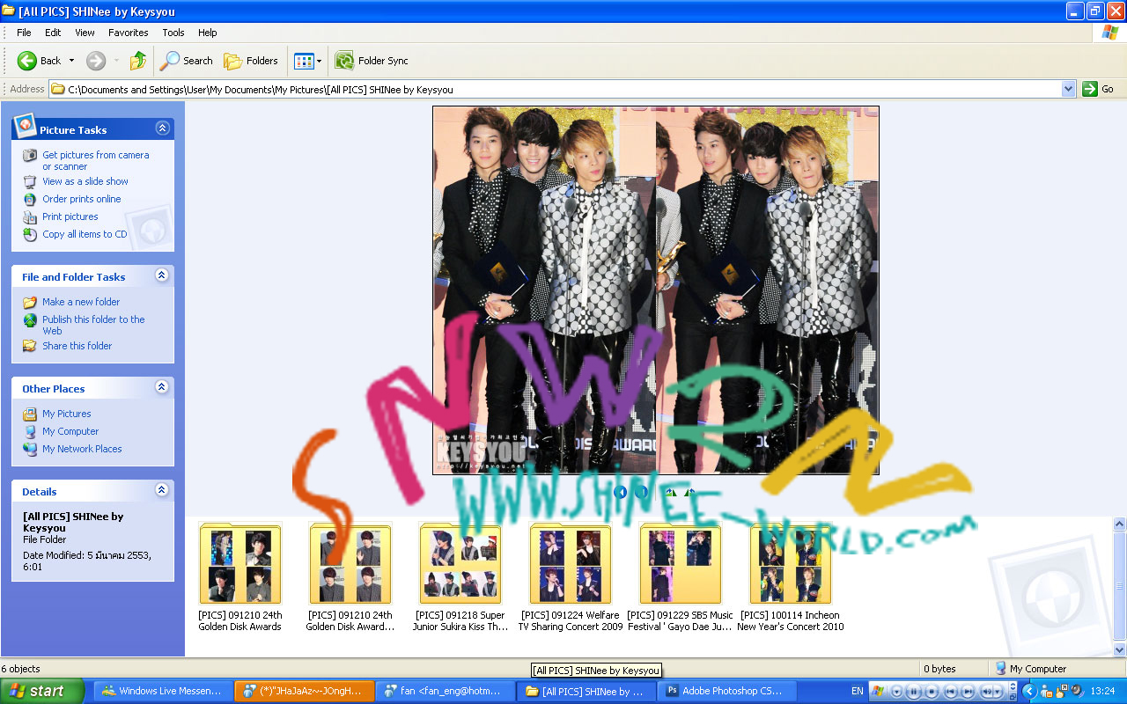
Task: Pause playback on the media player toolbar
Action: tap(914, 692)
